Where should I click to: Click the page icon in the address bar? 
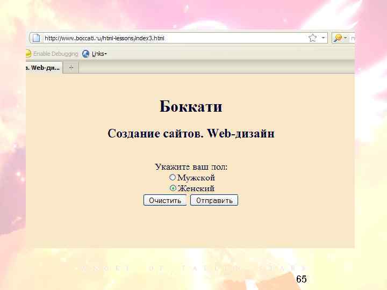pos(37,38)
